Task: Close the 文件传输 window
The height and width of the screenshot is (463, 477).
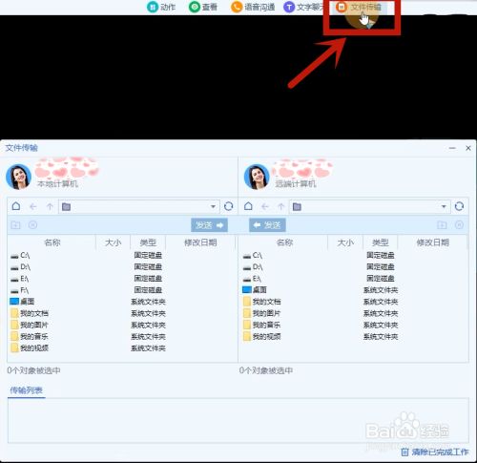Action: [x=468, y=148]
